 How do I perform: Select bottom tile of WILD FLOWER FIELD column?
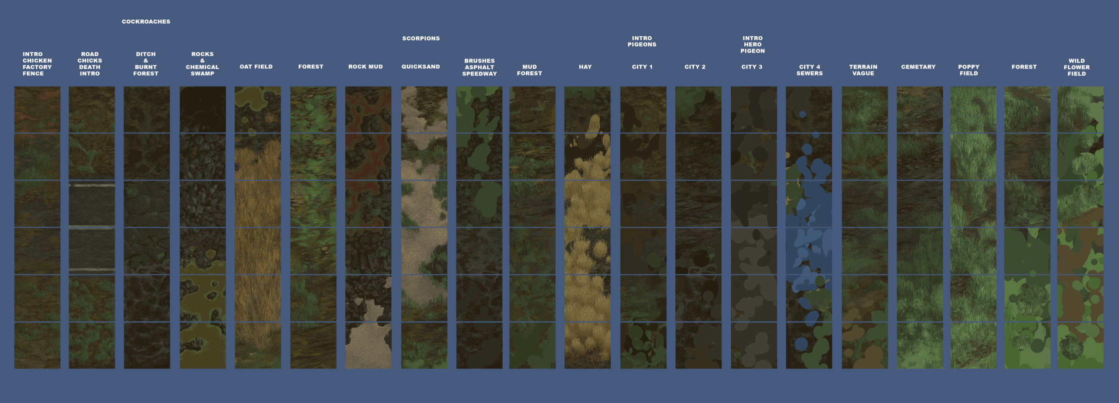tap(1080, 346)
